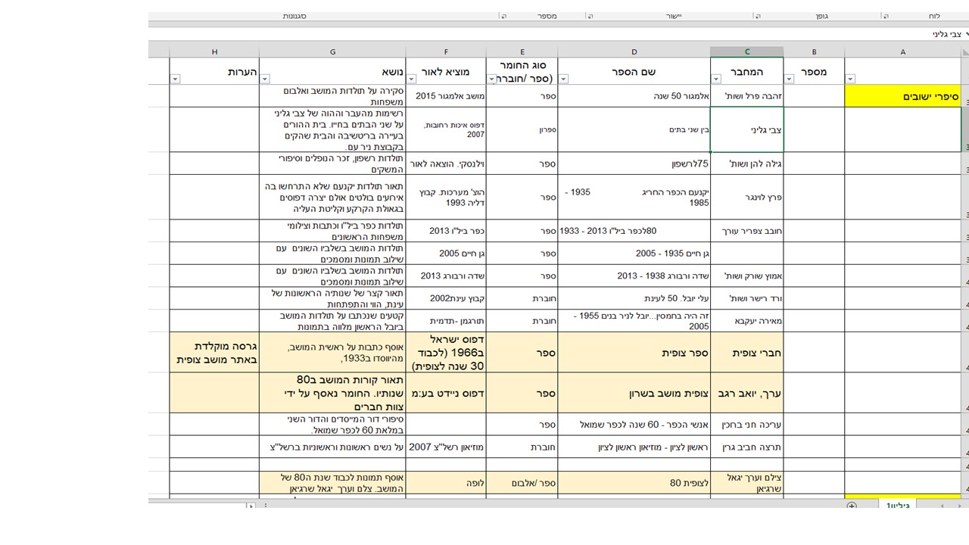Click the horizontal scrollbar arrow button
This screenshot has height=545, width=969.
click(251, 506)
